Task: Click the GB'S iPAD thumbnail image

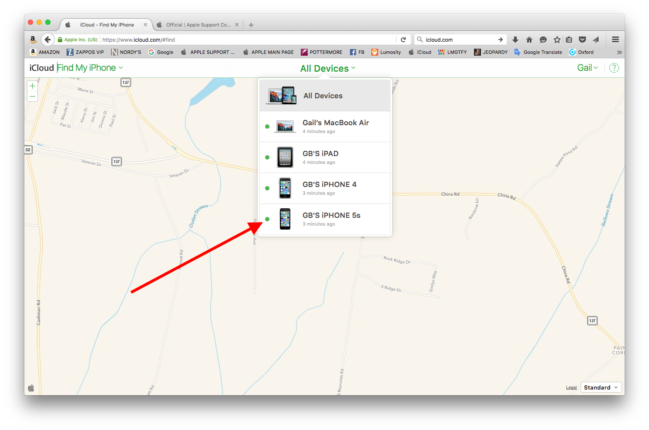Action: coord(285,157)
